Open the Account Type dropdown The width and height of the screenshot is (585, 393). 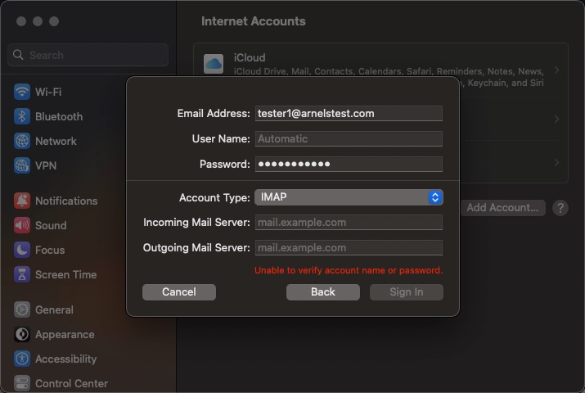click(348, 197)
